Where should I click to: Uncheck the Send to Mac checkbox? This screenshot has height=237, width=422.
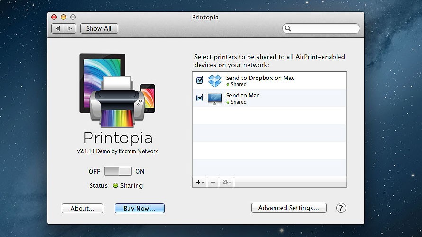[200, 98]
